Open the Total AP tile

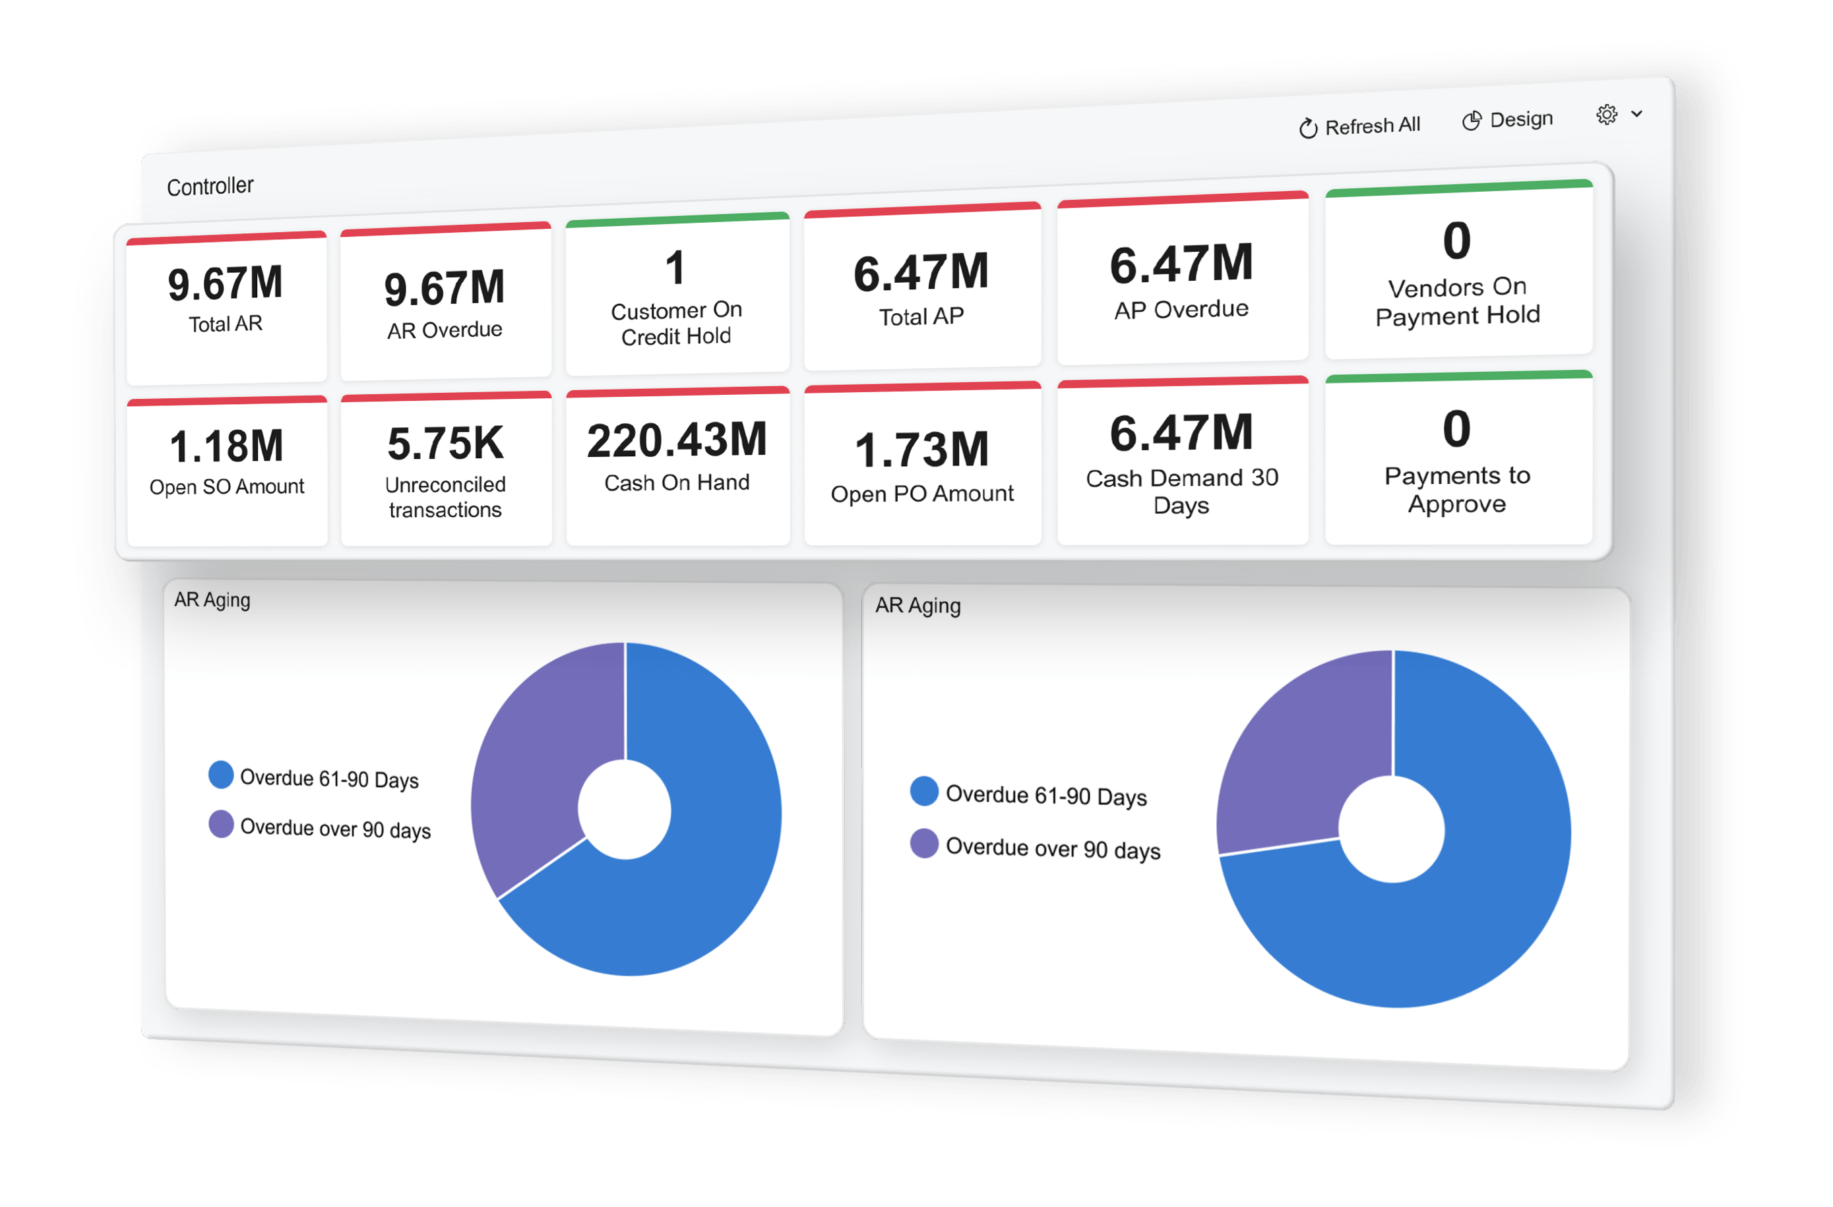(x=922, y=289)
